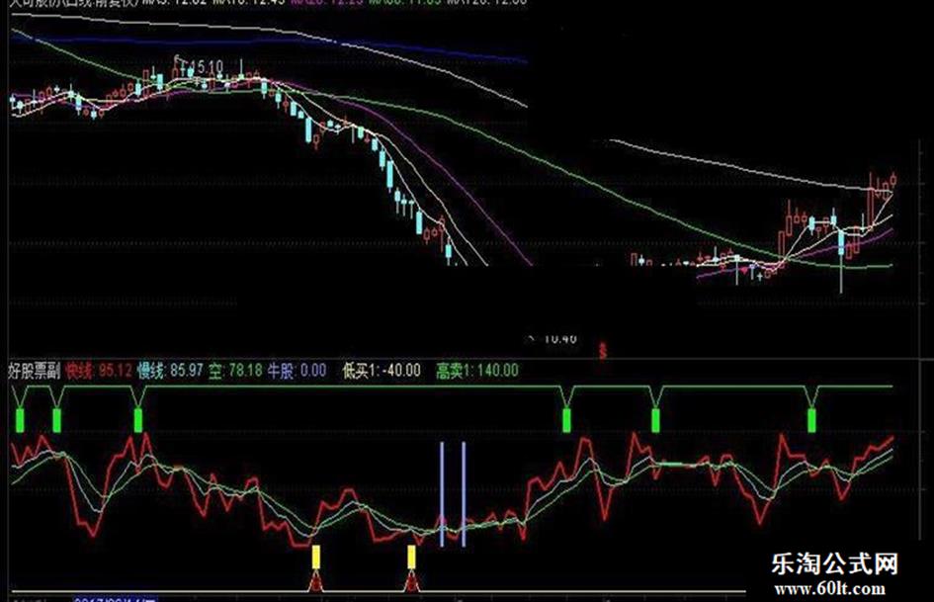The image size is (934, 602).
Task: Click the 10.40 low price annotation
Action: click(x=560, y=338)
